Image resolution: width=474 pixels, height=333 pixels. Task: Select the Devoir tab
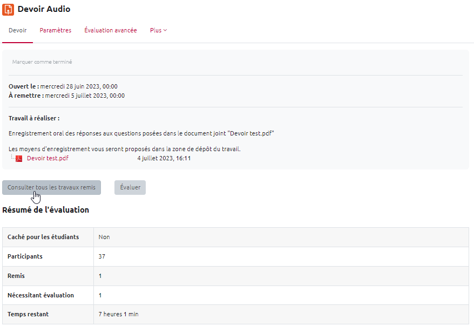tap(17, 31)
